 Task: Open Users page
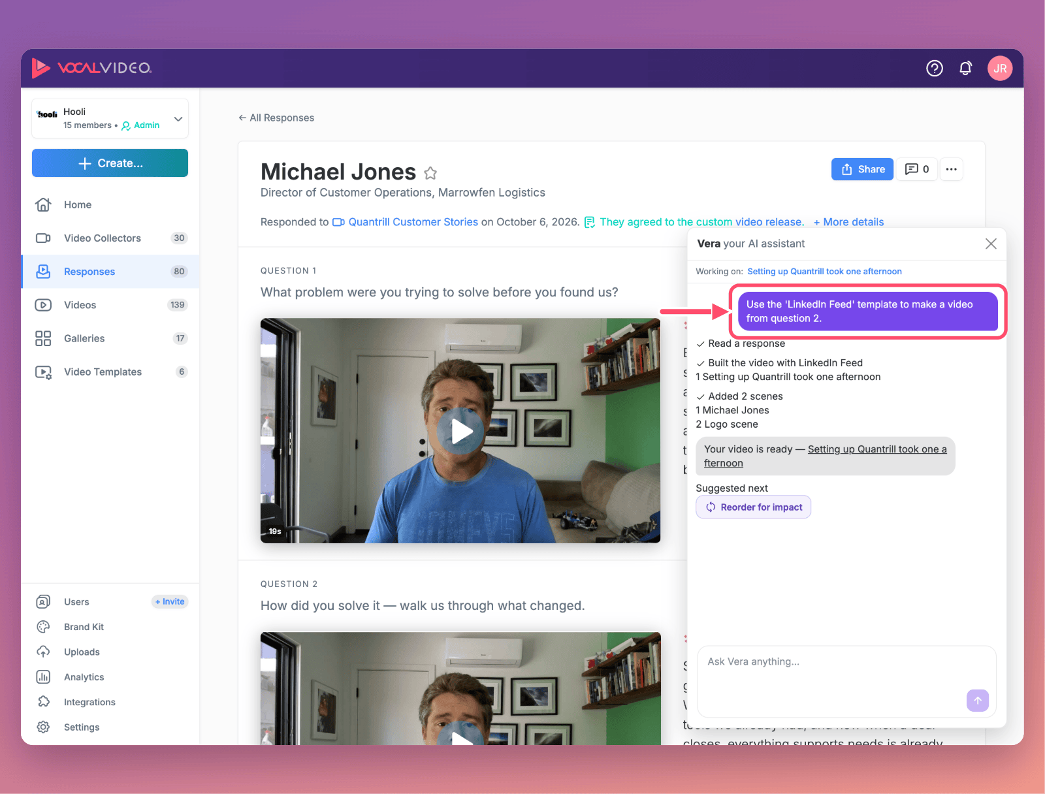[x=76, y=602]
